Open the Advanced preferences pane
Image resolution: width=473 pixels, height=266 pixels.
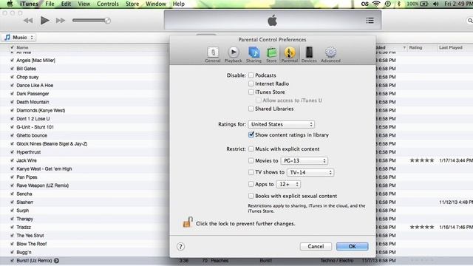click(x=330, y=55)
